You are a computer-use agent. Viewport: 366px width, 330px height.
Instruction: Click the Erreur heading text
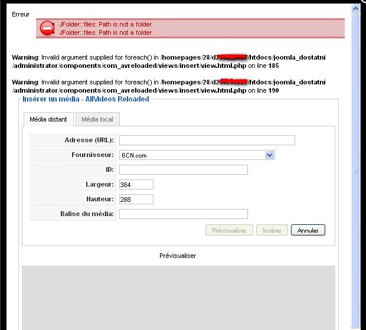21,14
